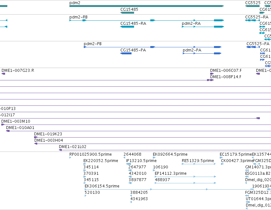The width and height of the screenshot is (271, 210).
Task: Click the CG15485-RA transcript box
Action: pos(127,27)
